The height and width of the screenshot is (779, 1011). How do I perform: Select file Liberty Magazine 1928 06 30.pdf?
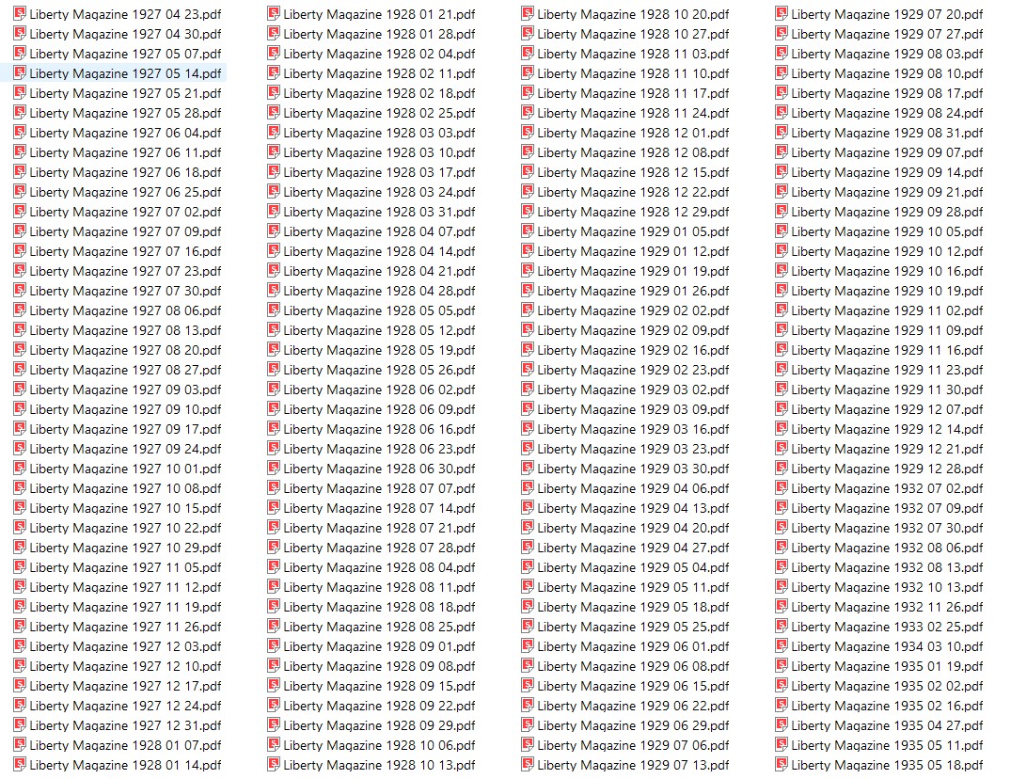pos(372,469)
